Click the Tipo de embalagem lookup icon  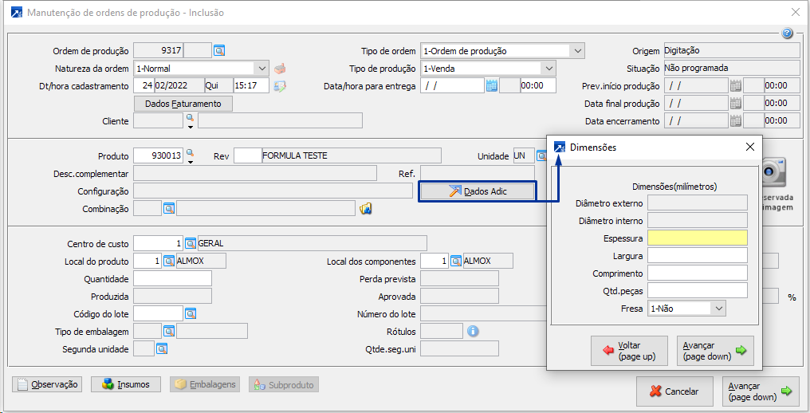pyautogui.click(x=169, y=331)
